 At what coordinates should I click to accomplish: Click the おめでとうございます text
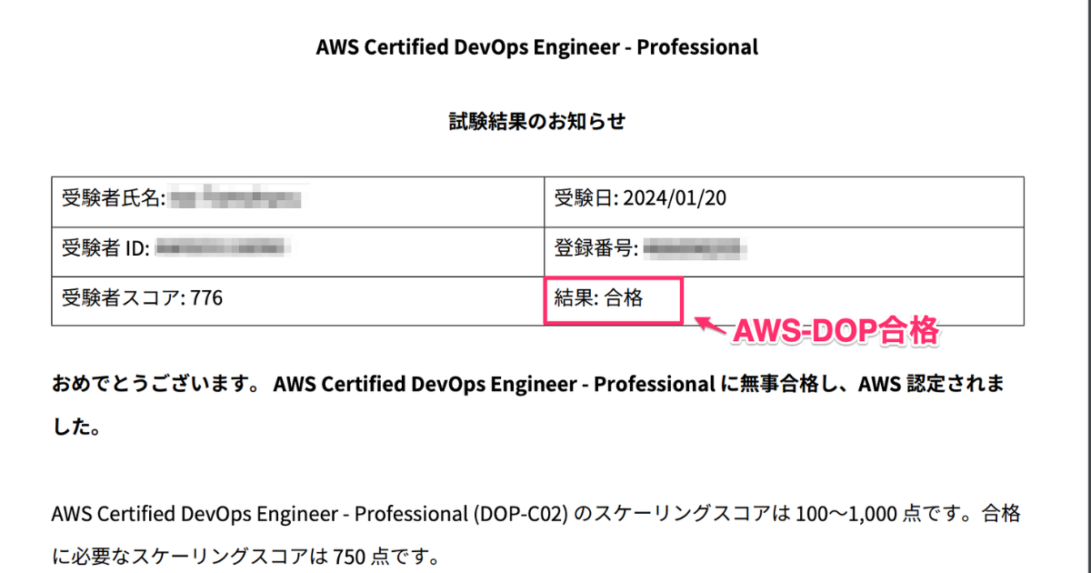pos(153,384)
